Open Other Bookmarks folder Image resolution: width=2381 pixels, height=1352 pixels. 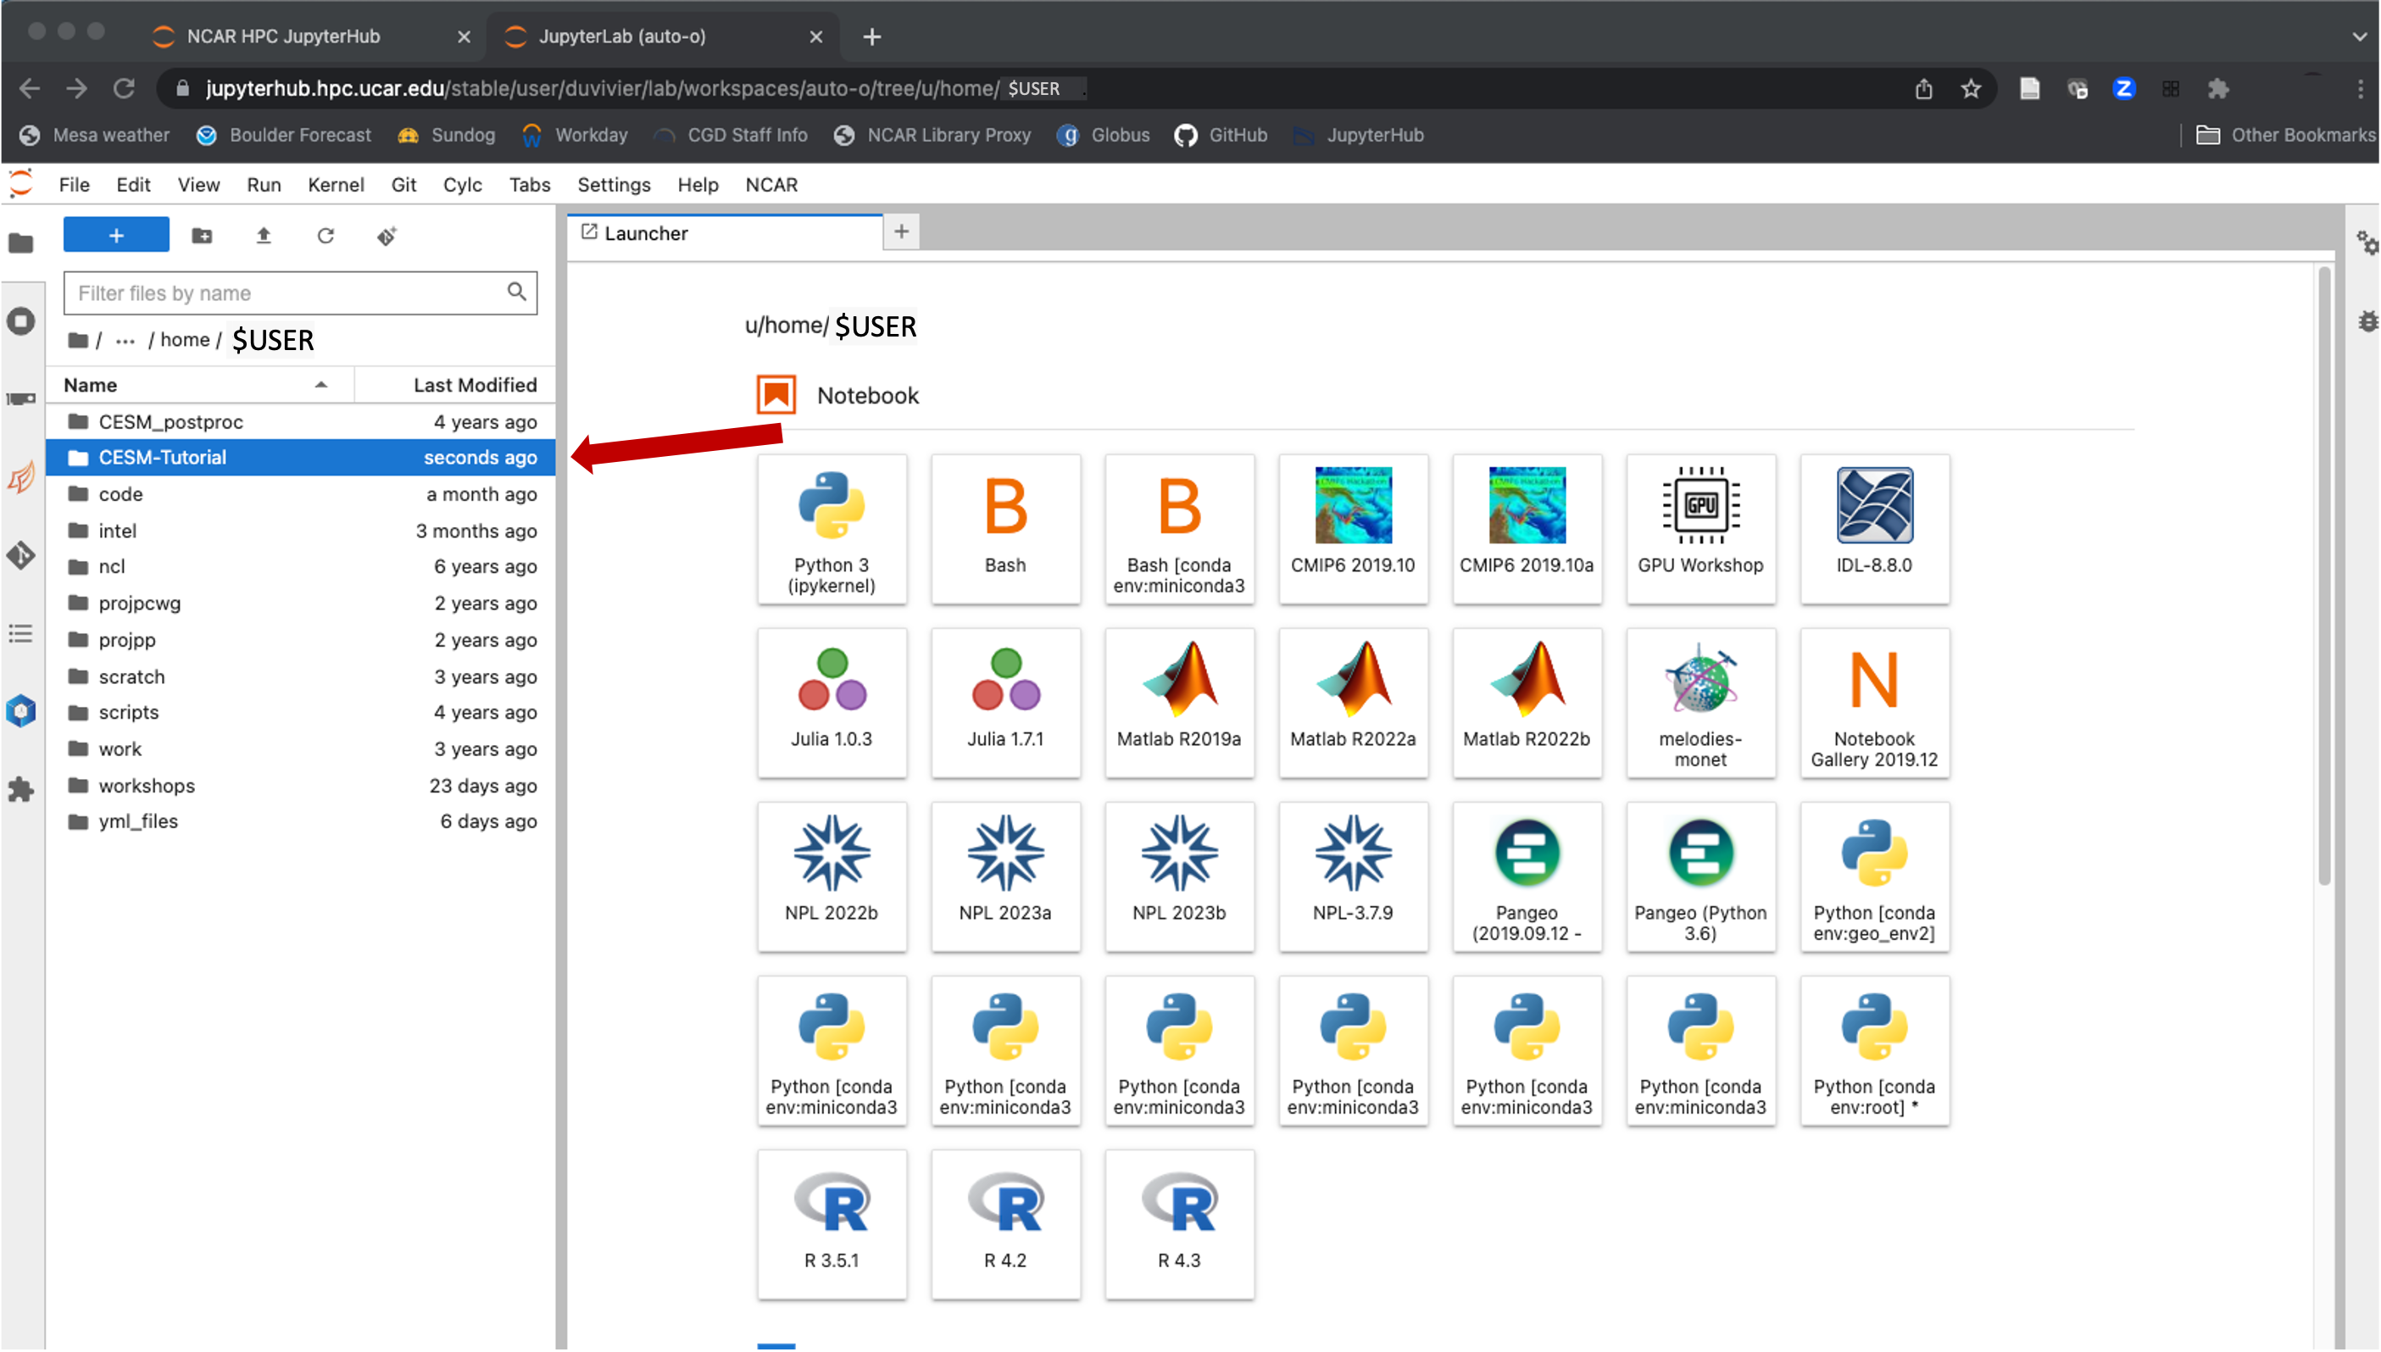pyautogui.click(x=2285, y=136)
